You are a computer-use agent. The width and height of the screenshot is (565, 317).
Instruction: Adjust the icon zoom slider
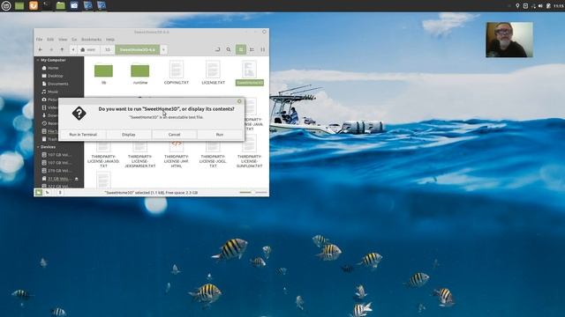(x=253, y=193)
